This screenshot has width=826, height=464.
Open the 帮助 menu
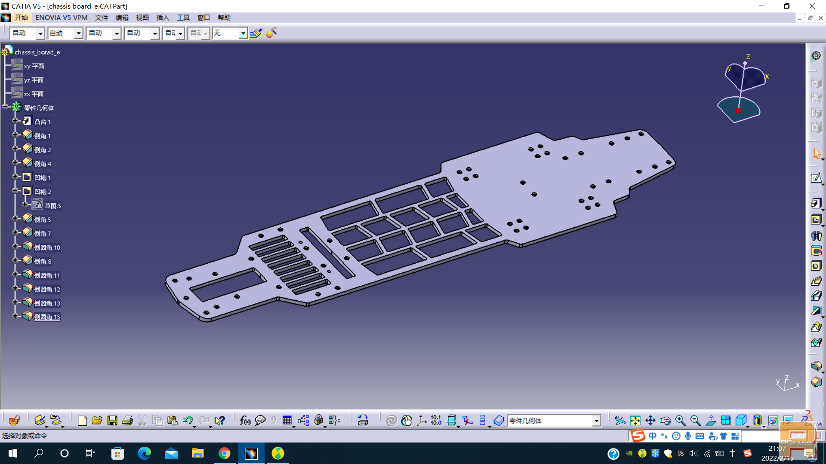[x=224, y=18]
